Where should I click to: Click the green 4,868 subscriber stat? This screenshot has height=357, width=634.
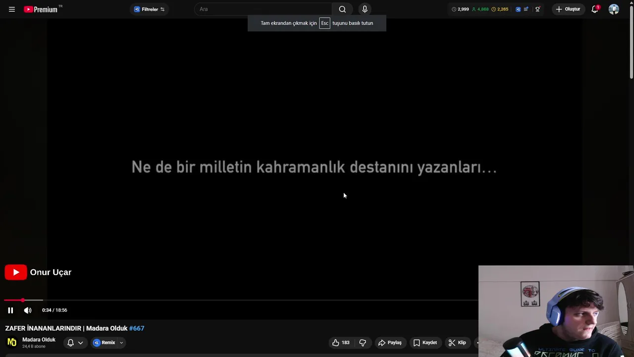coord(480,9)
